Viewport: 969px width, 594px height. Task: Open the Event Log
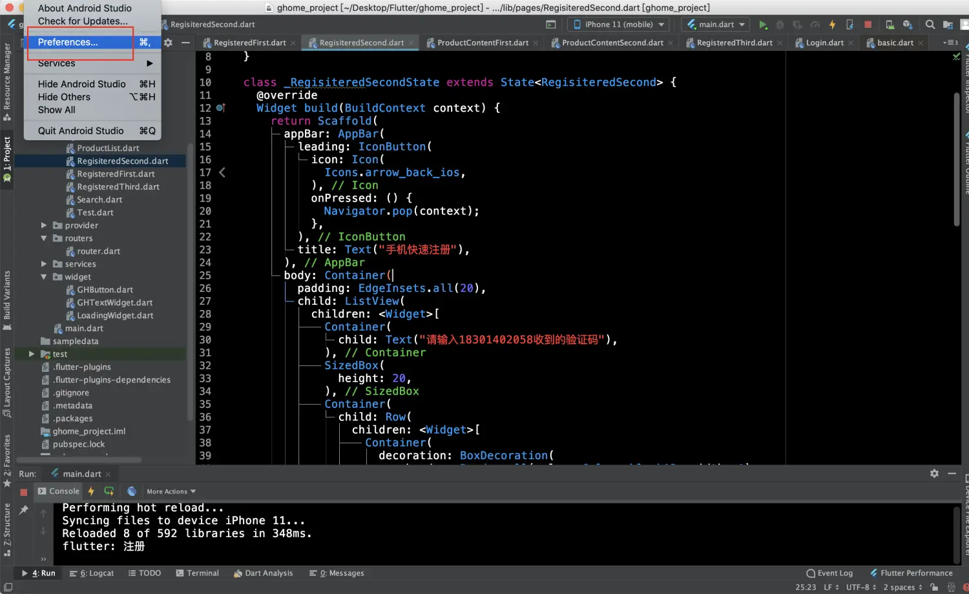point(829,573)
